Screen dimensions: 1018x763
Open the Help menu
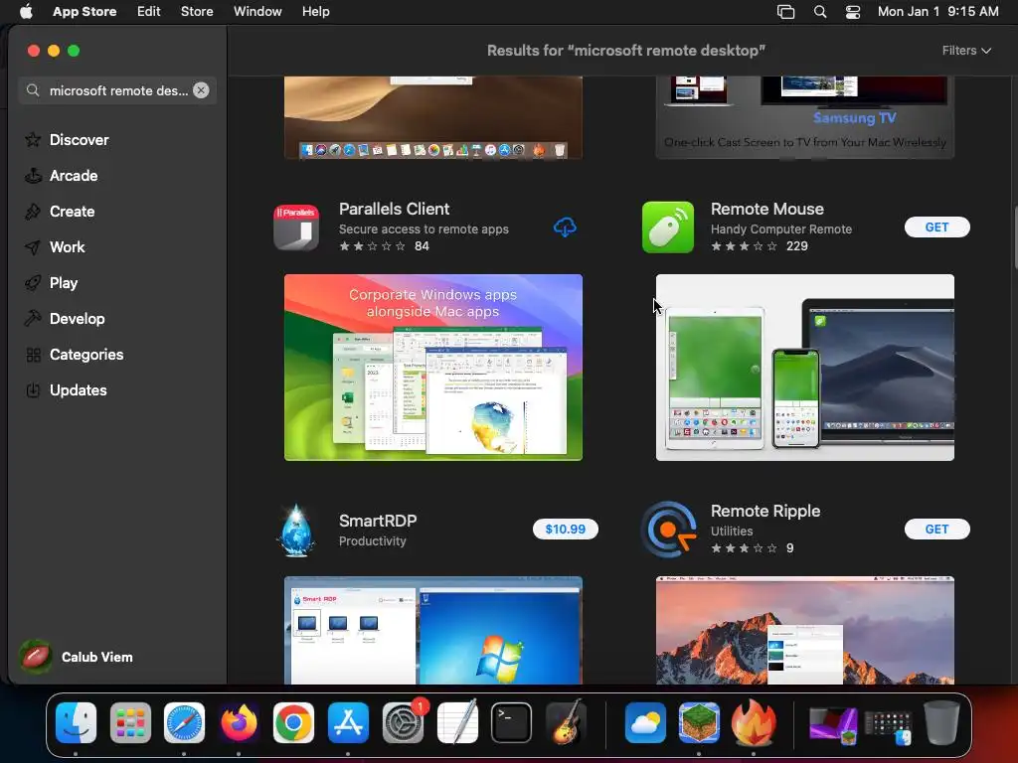[315, 12]
